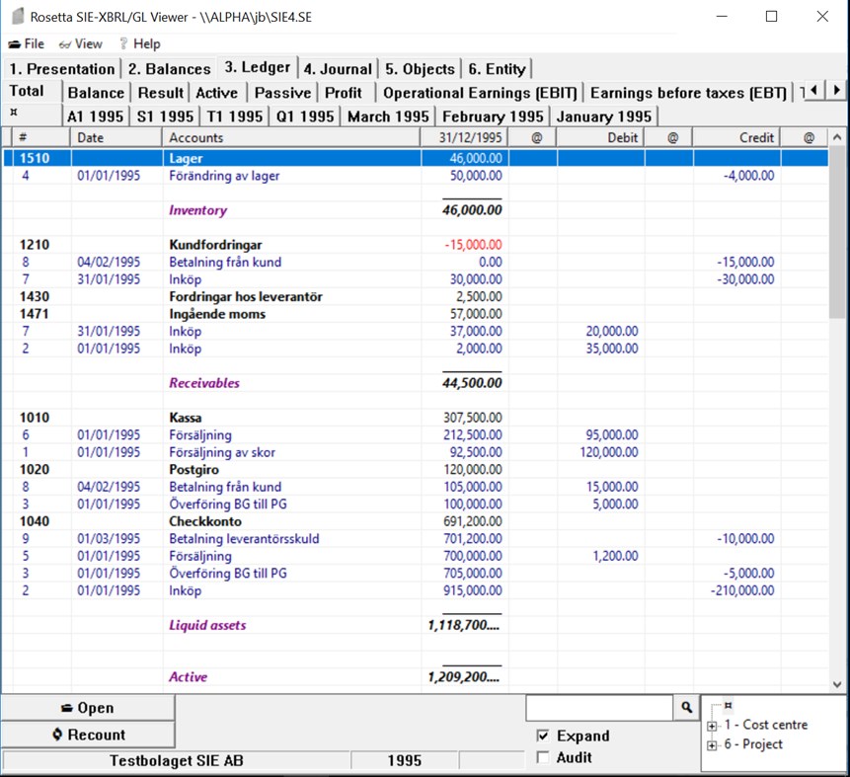Click the right arrow to scroll tab strip
This screenshot has height=777, width=850.
point(834,88)
